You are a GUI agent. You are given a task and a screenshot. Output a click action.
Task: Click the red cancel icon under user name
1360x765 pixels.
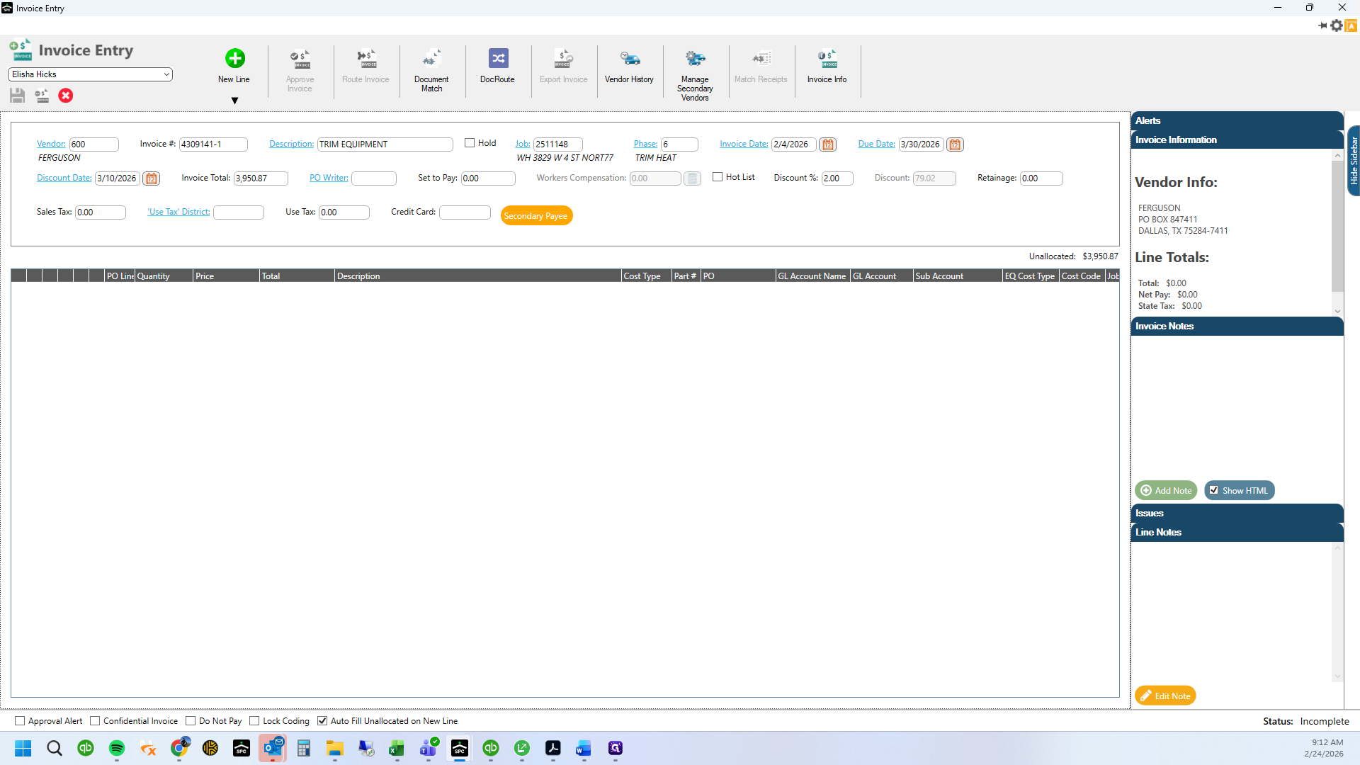point(66,96)
